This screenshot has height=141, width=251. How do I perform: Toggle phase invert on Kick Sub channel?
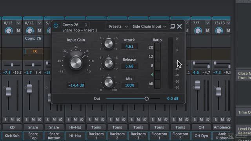[x=19, y=119]
